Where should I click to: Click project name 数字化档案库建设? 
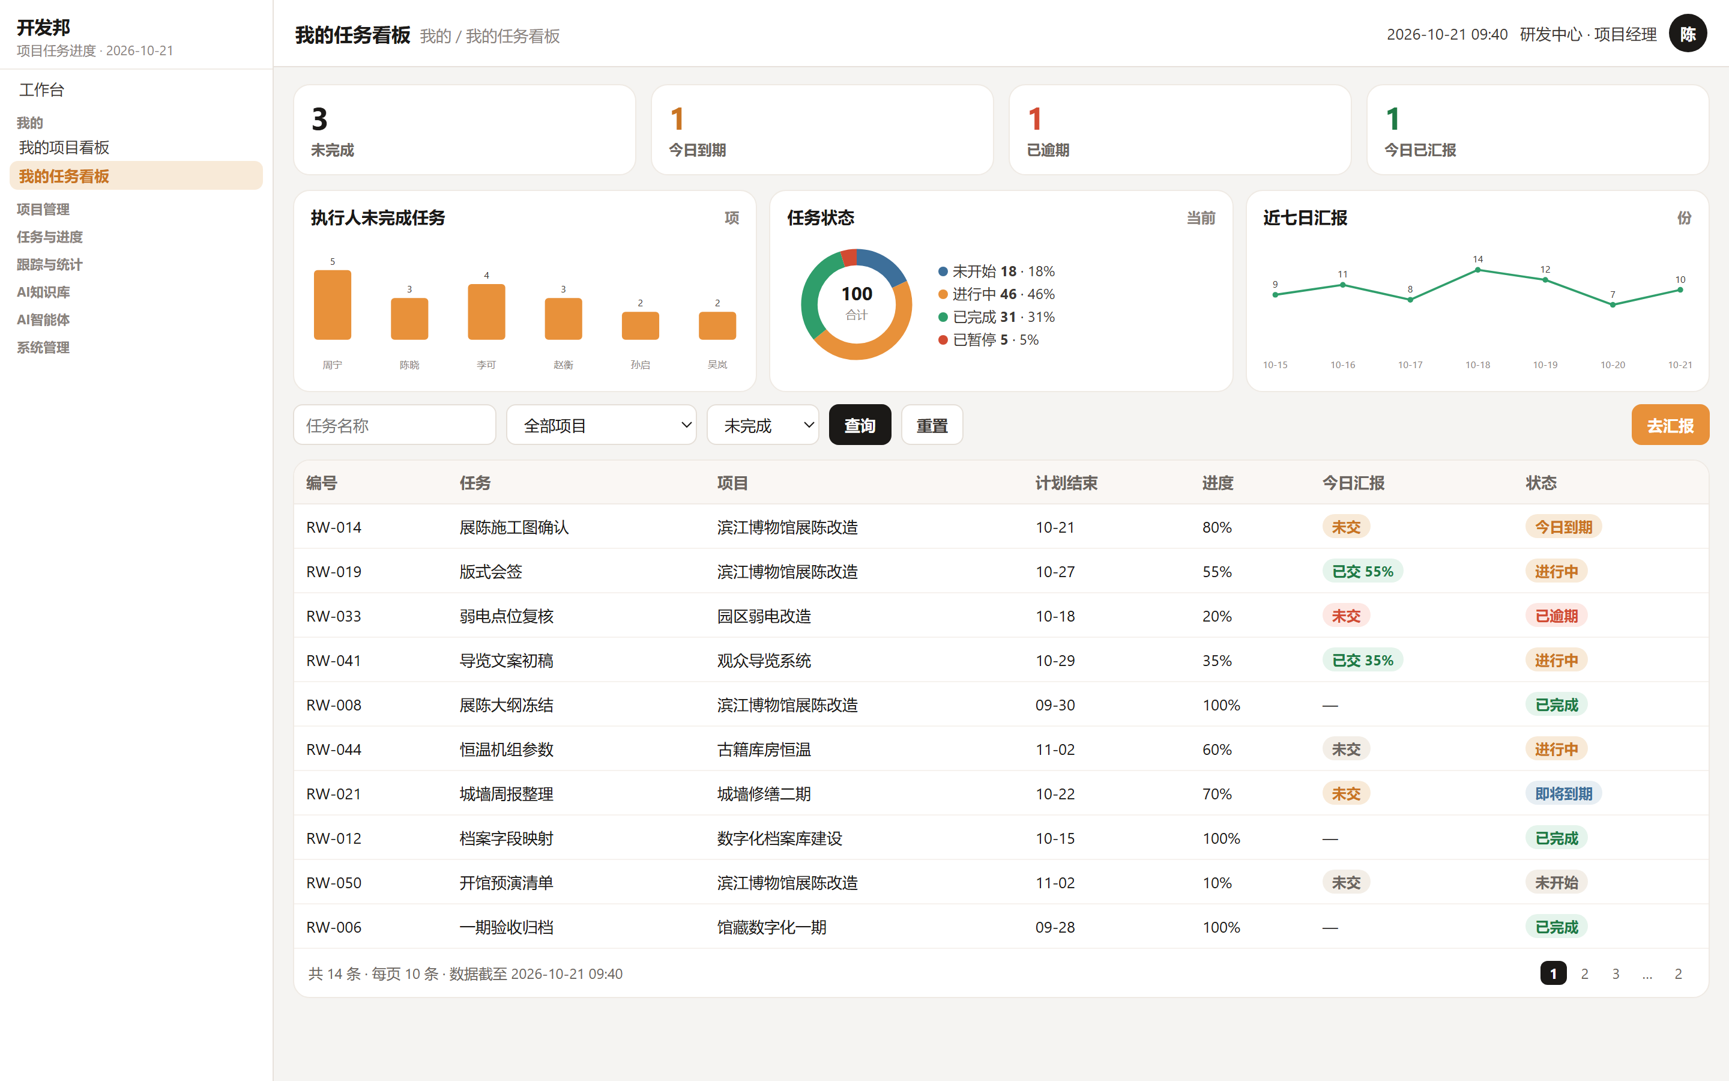[x=779, y=838]
